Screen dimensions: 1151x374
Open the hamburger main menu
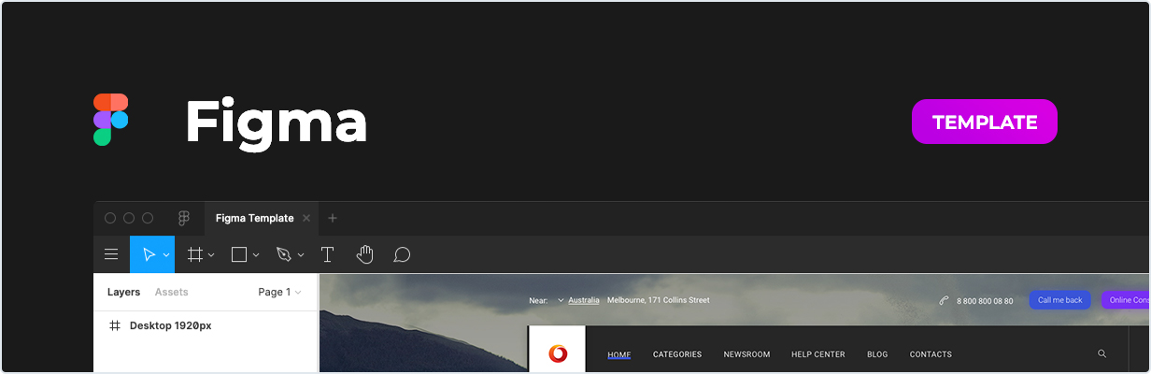pyautogui.click(x=111, y=254)
